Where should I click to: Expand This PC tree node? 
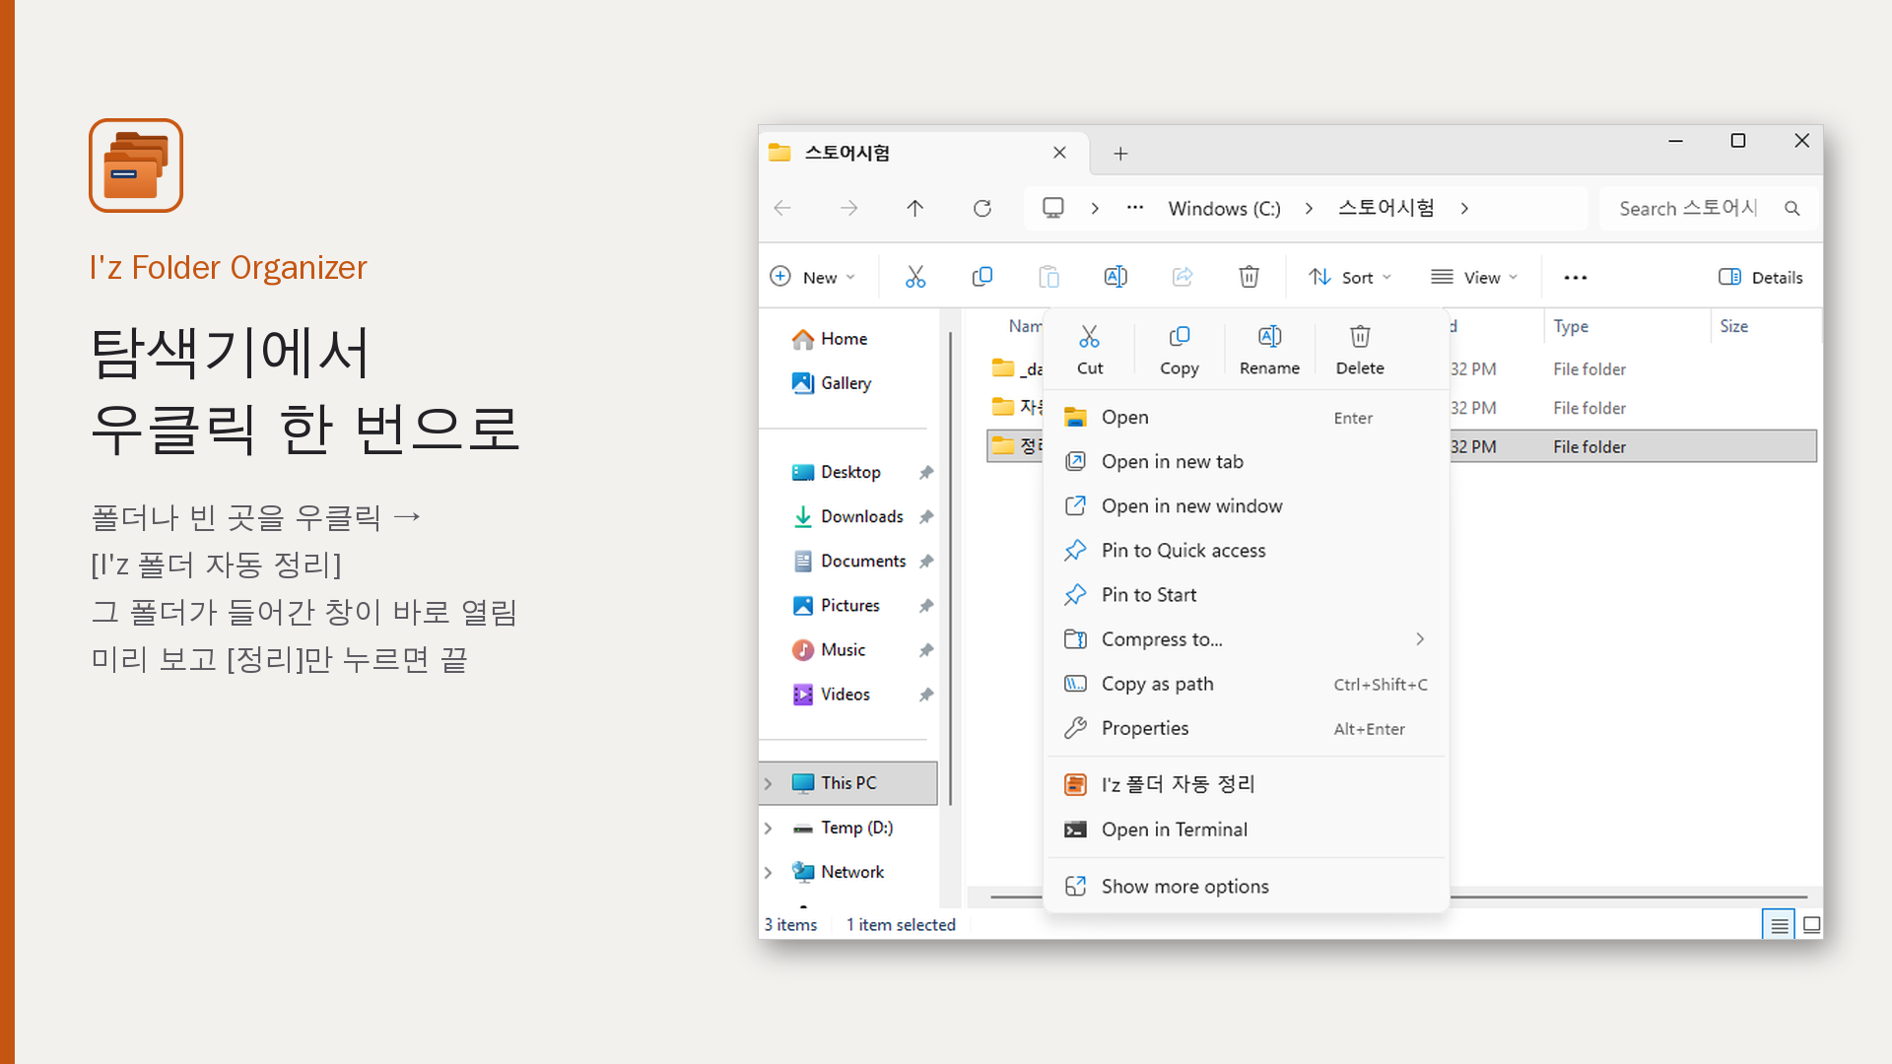[x=769, y=783]
